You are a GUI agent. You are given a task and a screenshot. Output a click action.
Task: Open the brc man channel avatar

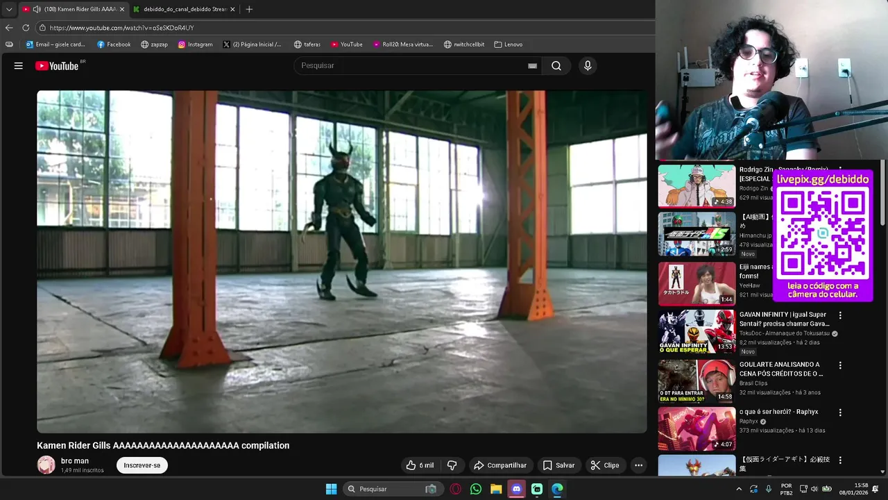46,465
